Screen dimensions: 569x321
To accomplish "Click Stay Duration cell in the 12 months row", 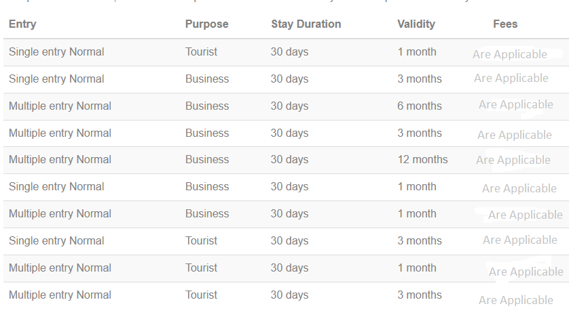I will pos(289,160).
